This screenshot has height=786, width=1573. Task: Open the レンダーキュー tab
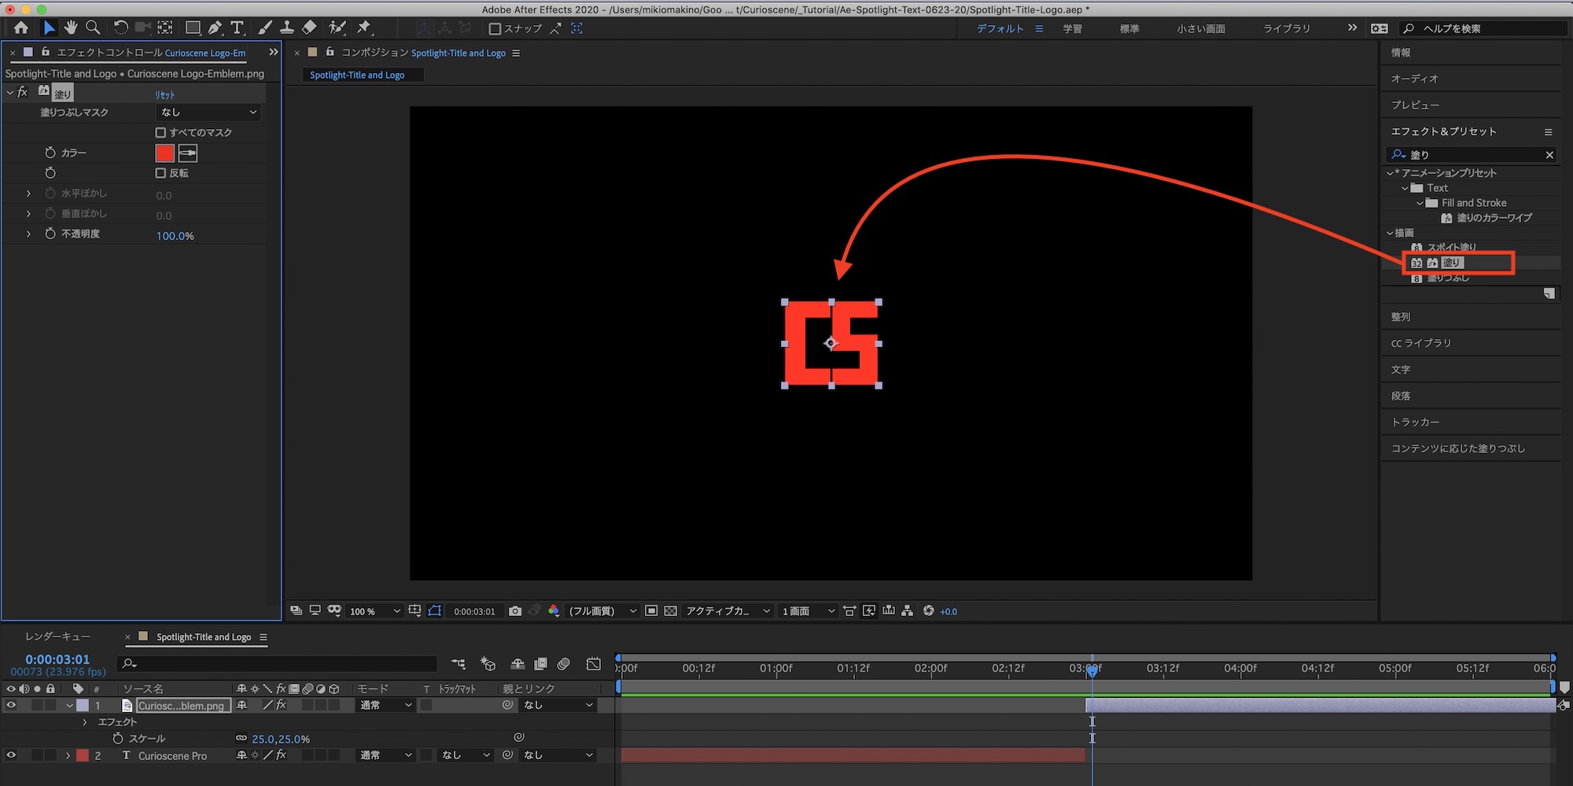[57, 637]
